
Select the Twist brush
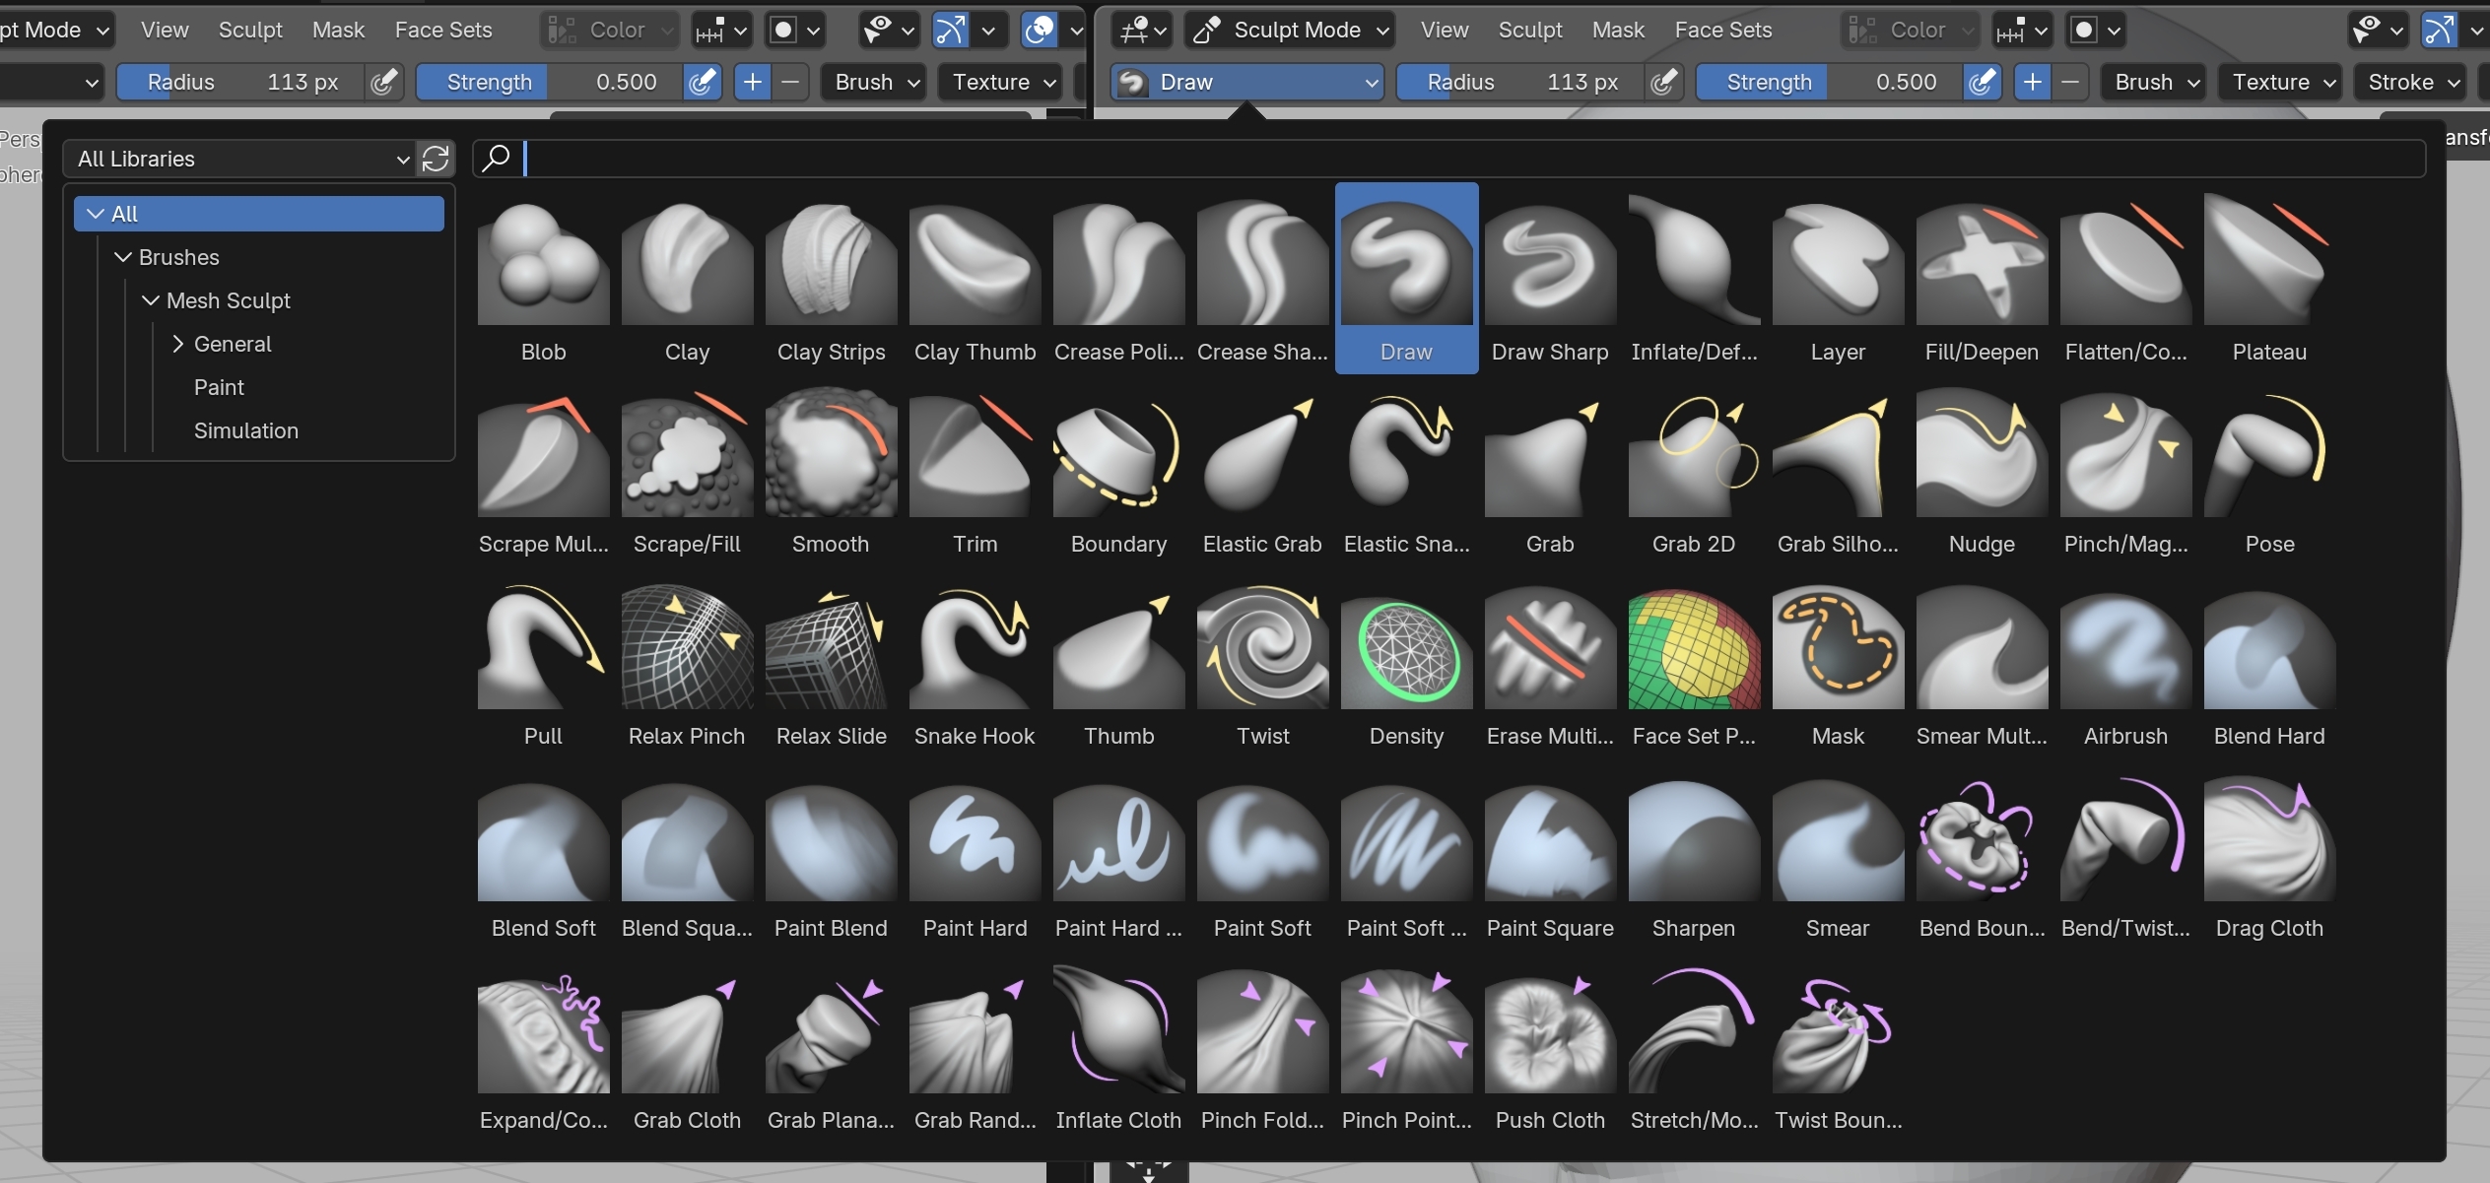[x=1262, y=650]
